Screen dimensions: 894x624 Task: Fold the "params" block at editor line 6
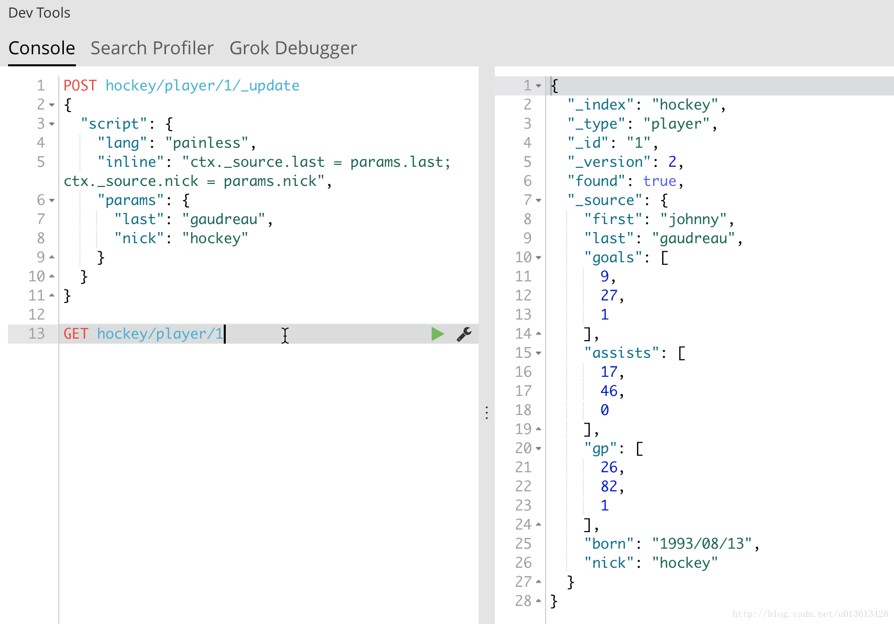(52, 200)
